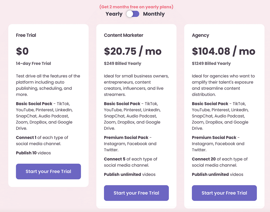270x212 pixels.
Task: Click the $0 price
Action: (x=22, y=51)
